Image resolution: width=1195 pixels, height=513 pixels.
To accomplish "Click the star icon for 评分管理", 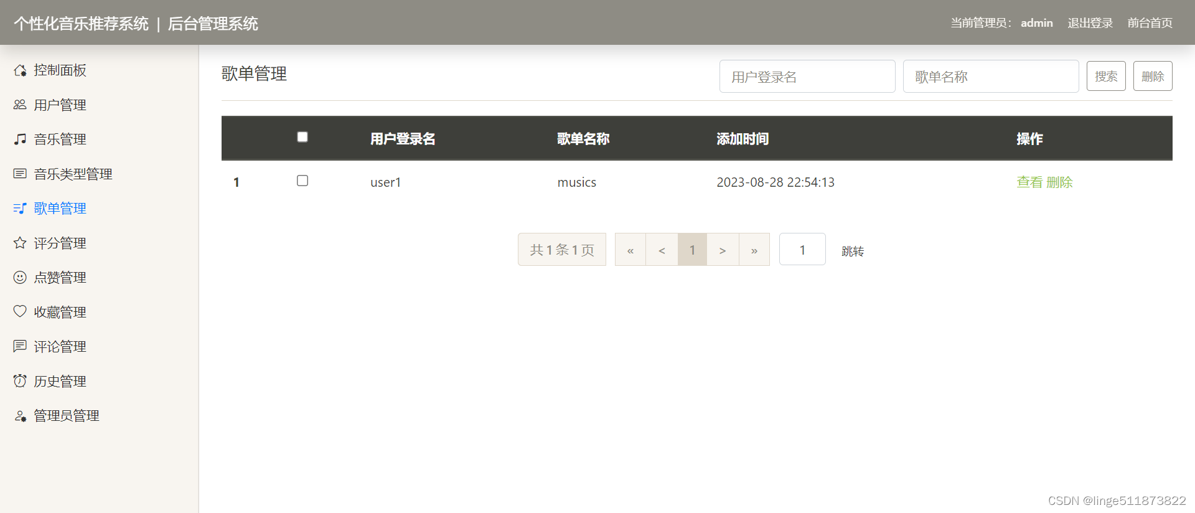I will pyautogui.click(x=20, y=243).
